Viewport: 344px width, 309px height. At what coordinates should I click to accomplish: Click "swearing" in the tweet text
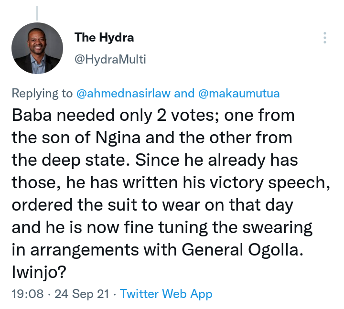click(277, 228)
